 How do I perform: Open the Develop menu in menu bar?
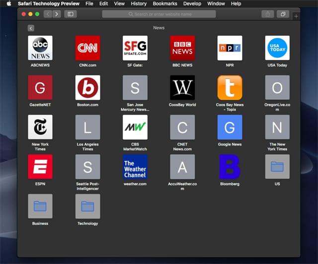click(192, 3)
